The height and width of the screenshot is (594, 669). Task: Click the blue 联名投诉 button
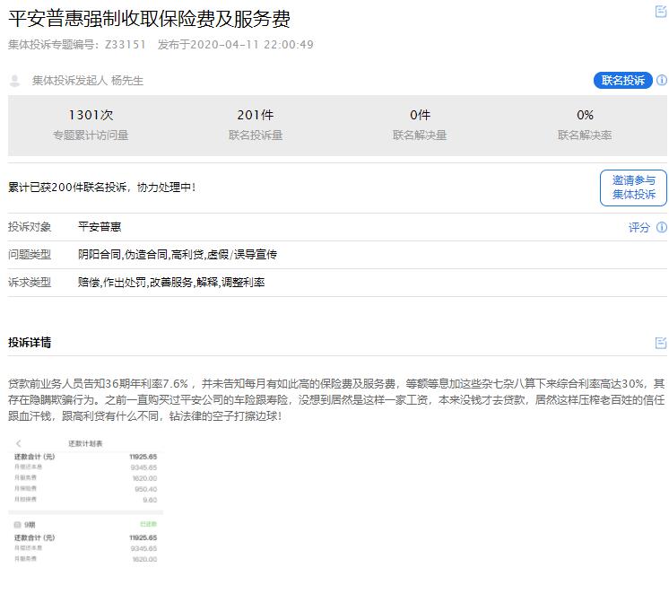pos(623,80)
